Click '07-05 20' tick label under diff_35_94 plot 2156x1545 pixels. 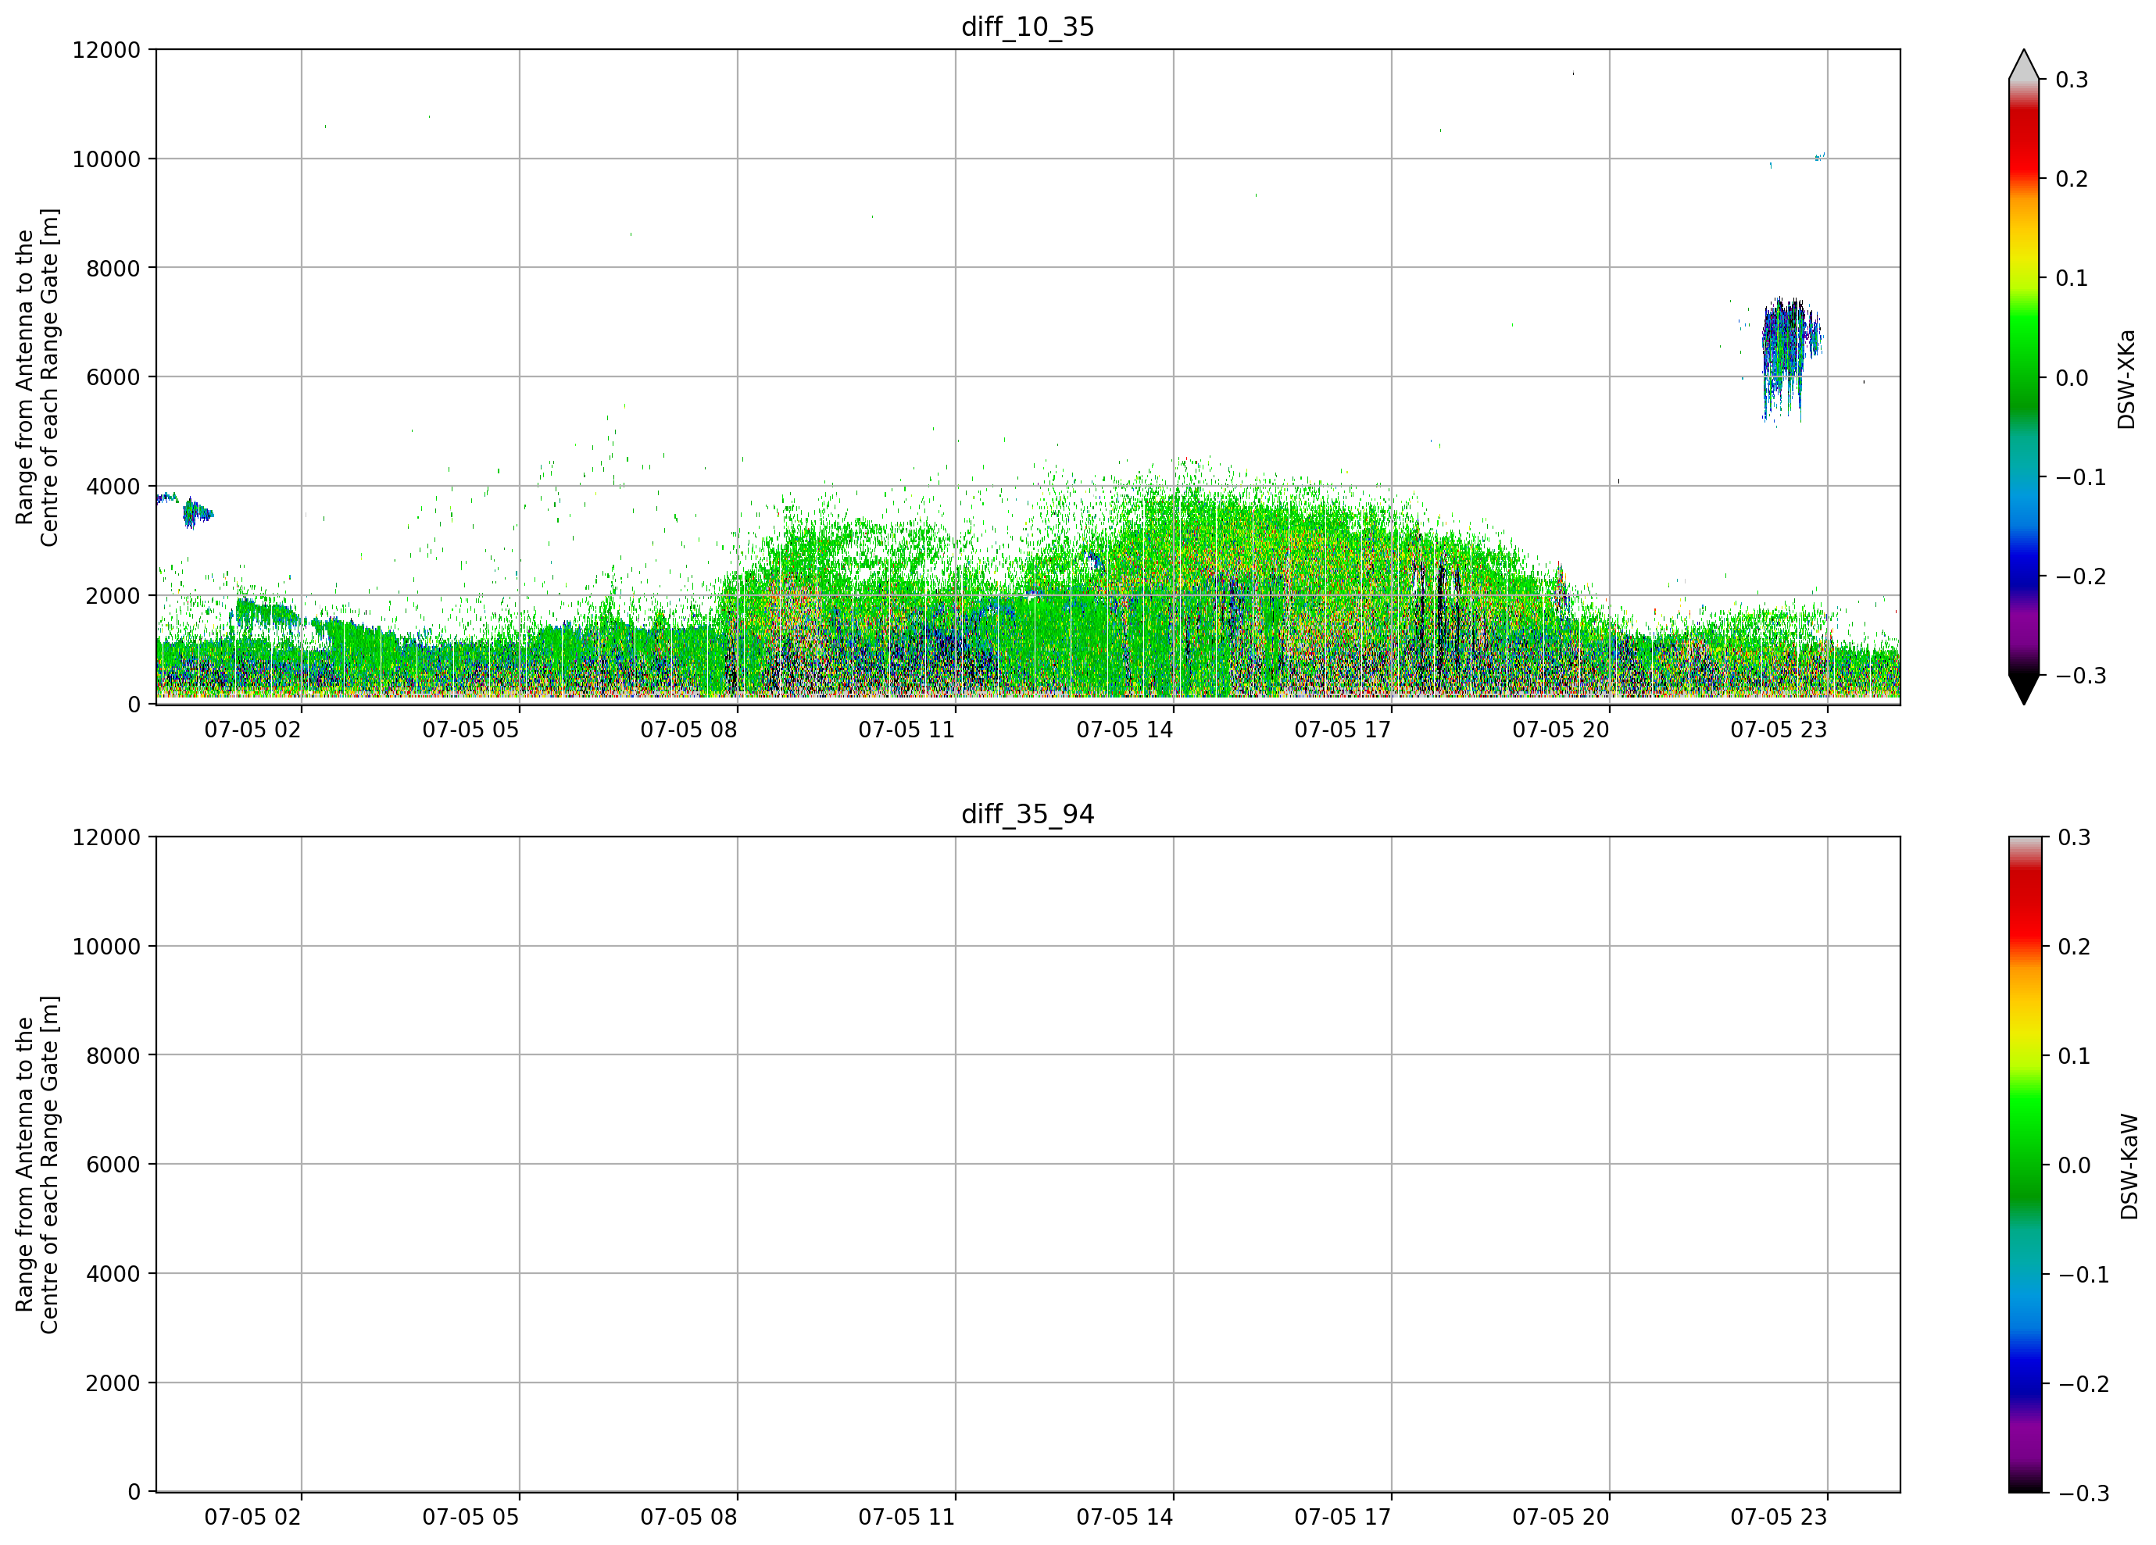pos(1561,1518)
